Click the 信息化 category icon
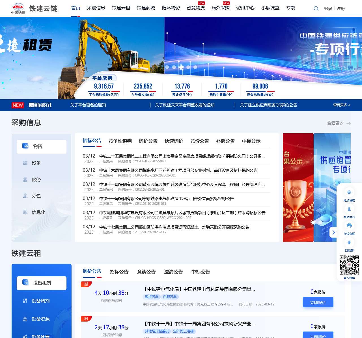The width and height of the screenshot is (362, 338). [25, 212]
